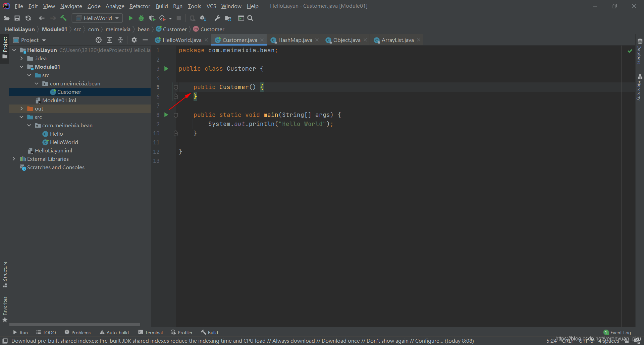Collapse Module01 com.meimeixia.bean package
Image resolution: width=644 pixels, height=345 pixels.
37,83
